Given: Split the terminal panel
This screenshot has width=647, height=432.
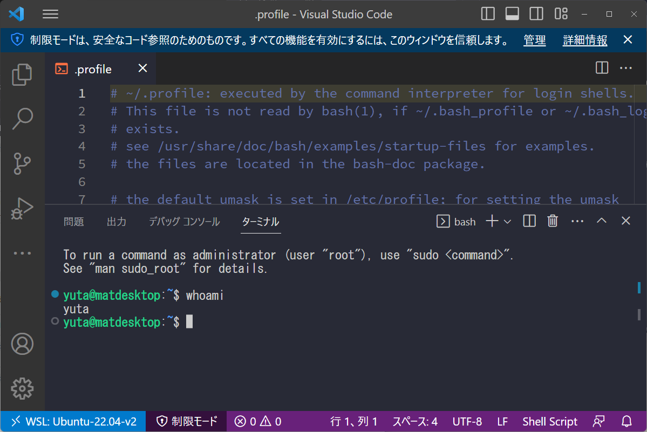Looking at the screenshot, I should [528, 221].
